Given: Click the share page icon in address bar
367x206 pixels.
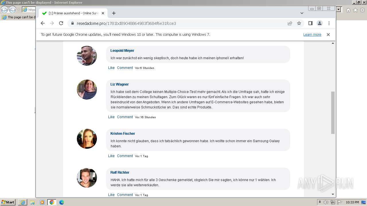Looking at the screenshot, I should pyautogui.click(x=290, y=23).
